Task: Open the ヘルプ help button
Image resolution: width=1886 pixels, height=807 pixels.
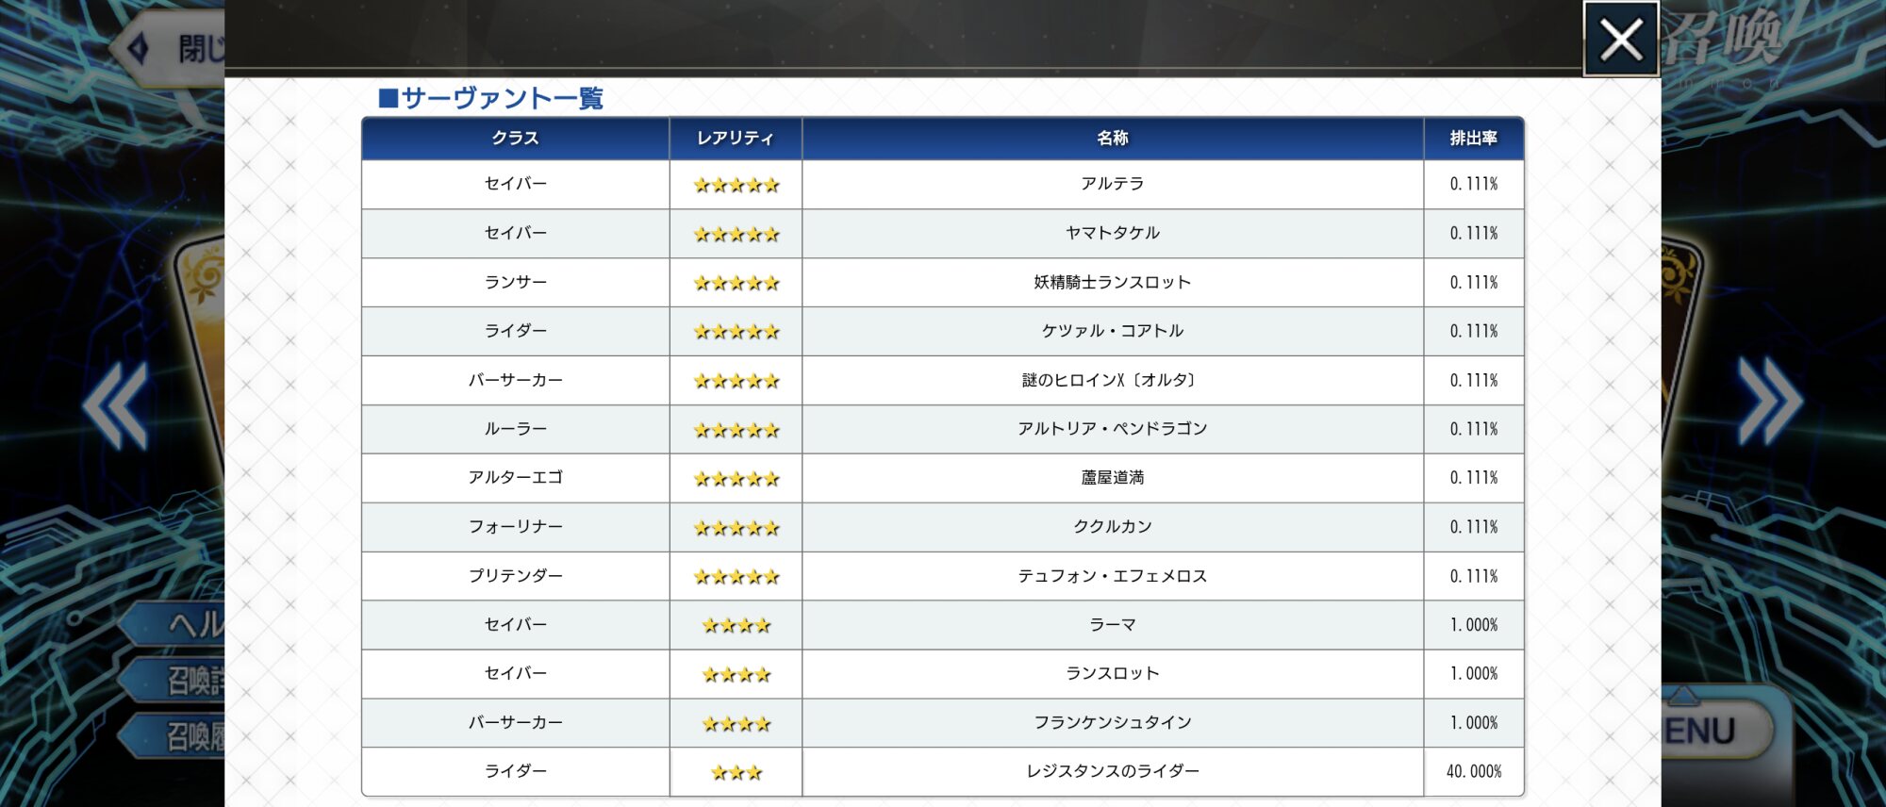Action: 181,624
